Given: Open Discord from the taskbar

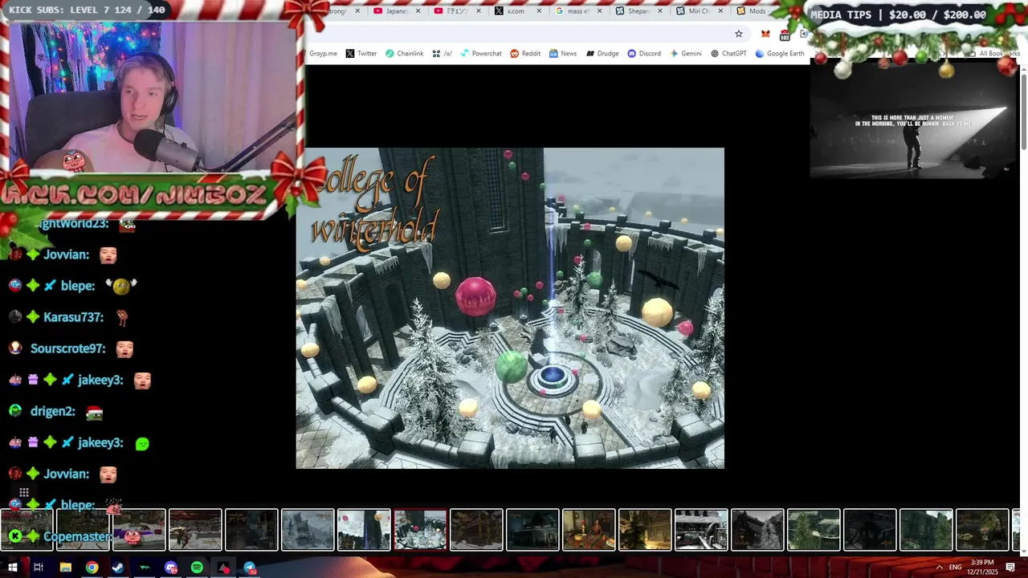Looking at the screenshot, I should (x=171, y=568).
